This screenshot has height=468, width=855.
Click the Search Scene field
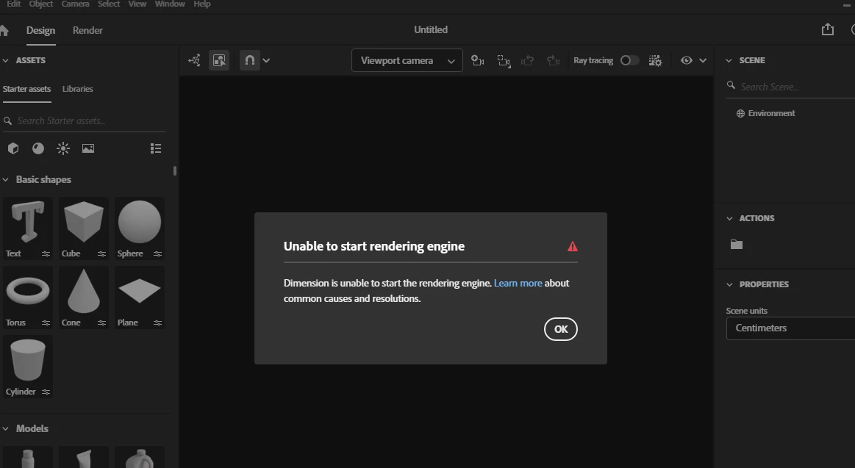pos(790,87)
